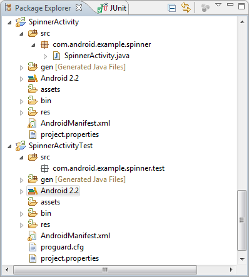Switch to the JUnit tab
The image size is (249, 277).
pos(112,8)
